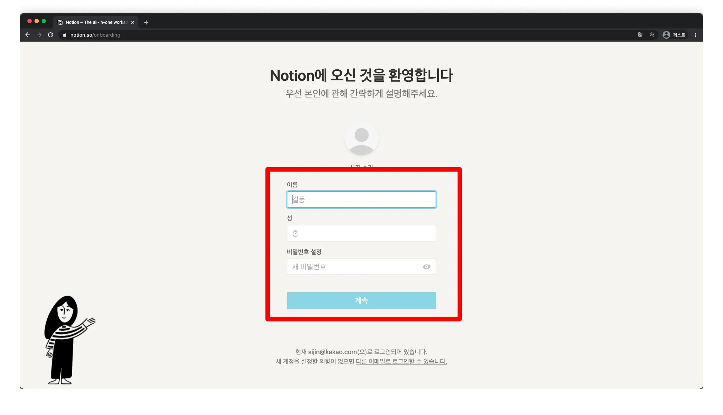Click the zoom magnifier icon in address bar
Image resolution: width=723 pixels, height=415 pixels.
point(652,35)
